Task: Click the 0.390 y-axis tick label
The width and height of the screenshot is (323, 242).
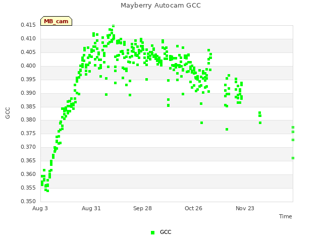Action: (28, 93)
